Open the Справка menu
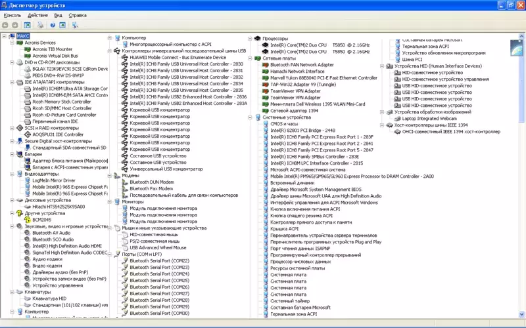Image resolution: width=526 pixels, height=328 pixels. 78,15
